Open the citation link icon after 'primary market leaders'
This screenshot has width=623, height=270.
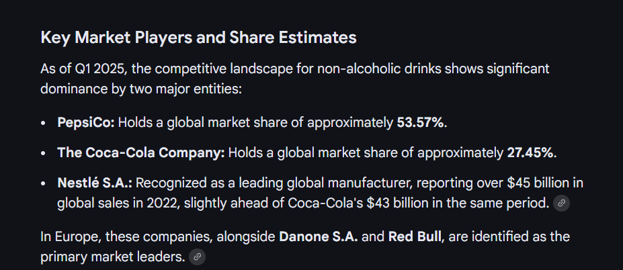(x=197, y=257)
